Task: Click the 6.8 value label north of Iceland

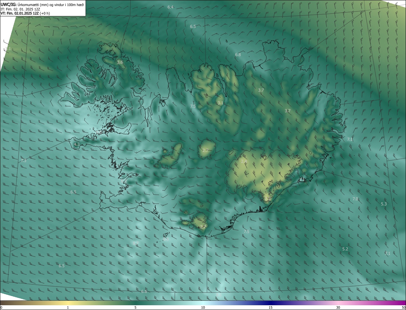Action: point(238,55)
